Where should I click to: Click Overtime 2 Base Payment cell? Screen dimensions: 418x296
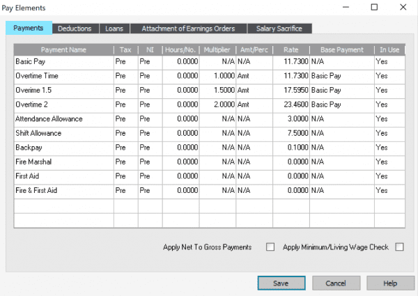[x=342, y=104]
